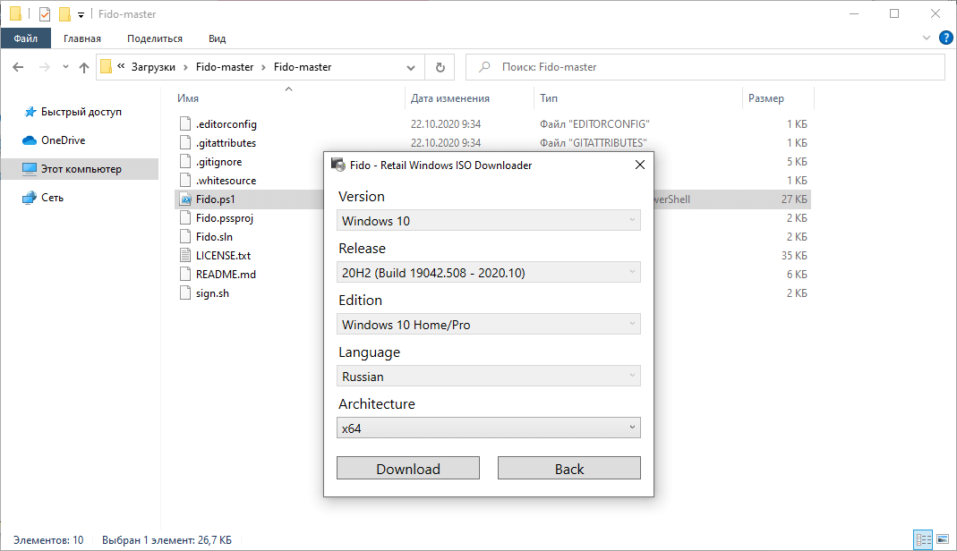
Task: Open the Файл menu
Action: (26, 38)
